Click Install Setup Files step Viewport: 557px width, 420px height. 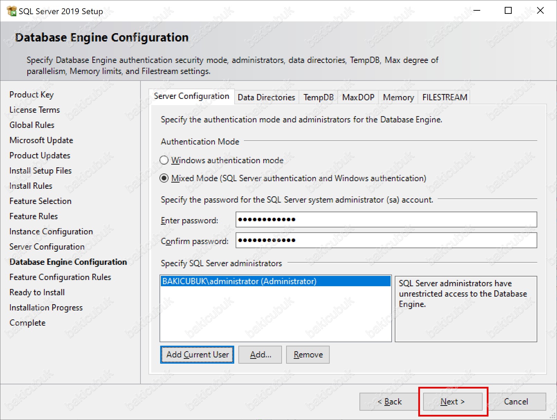(40, 171)
